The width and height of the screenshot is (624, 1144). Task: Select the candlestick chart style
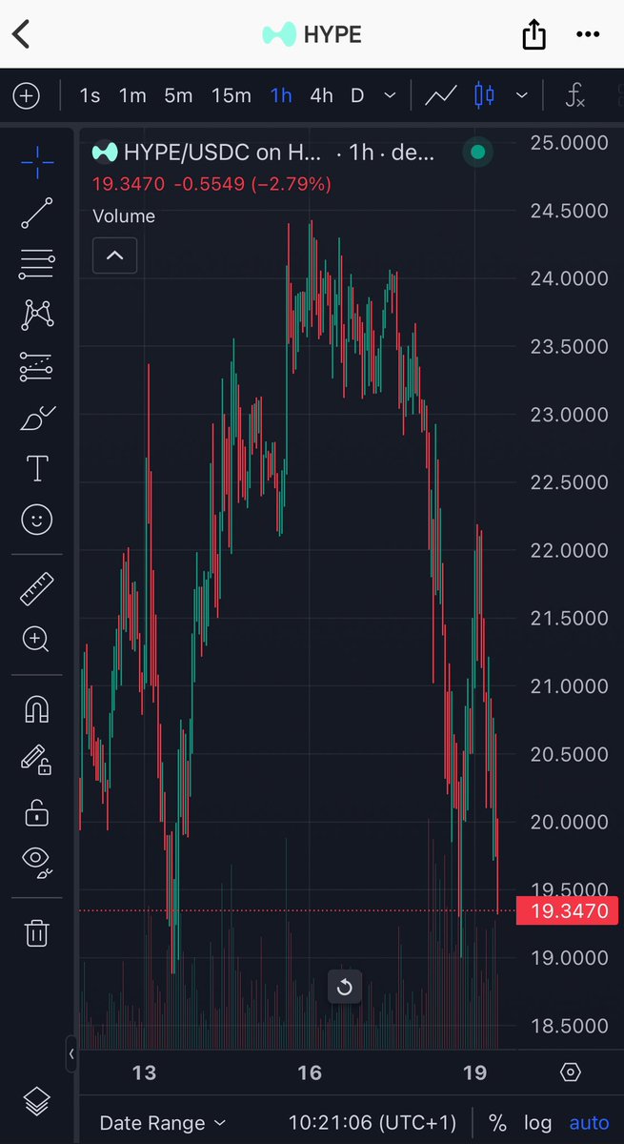(484, 95)
